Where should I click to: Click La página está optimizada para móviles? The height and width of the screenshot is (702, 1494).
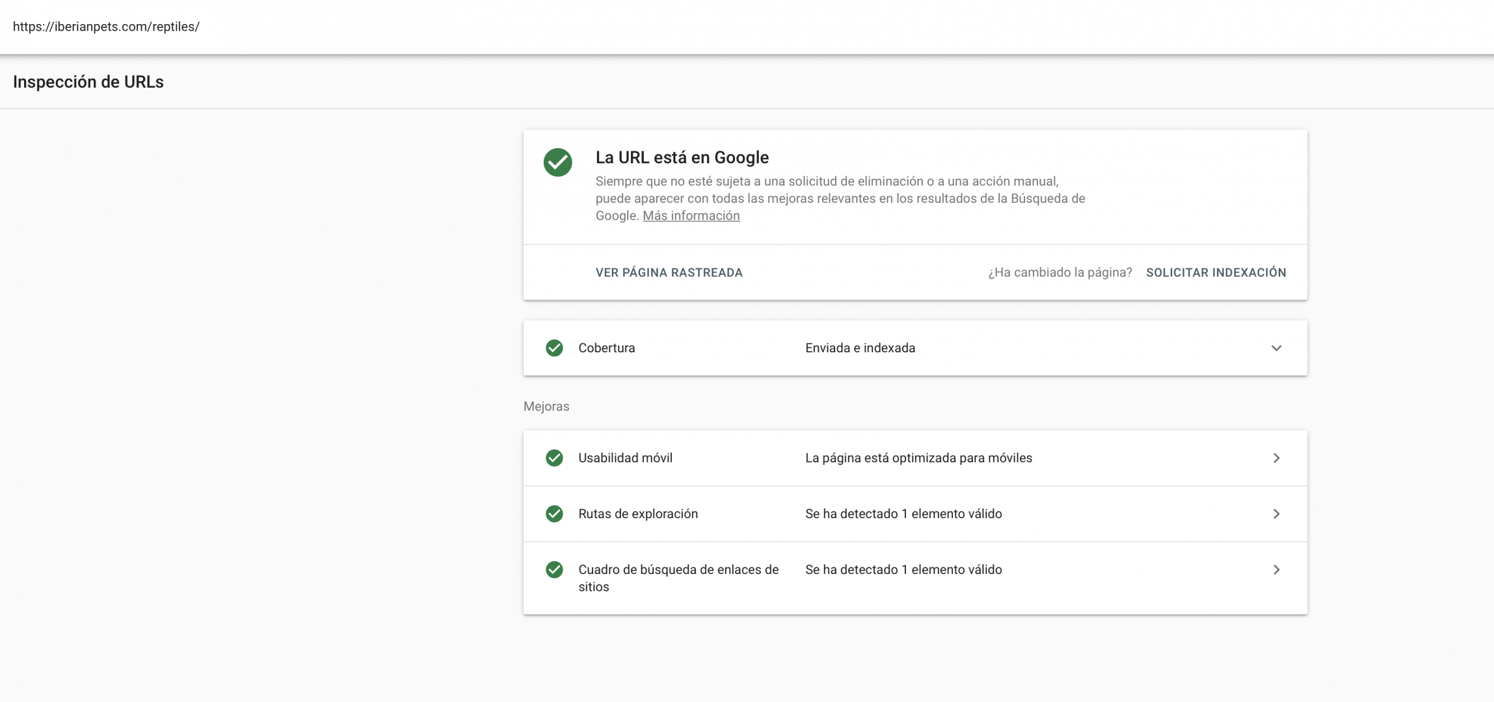[x=918, y=458]
